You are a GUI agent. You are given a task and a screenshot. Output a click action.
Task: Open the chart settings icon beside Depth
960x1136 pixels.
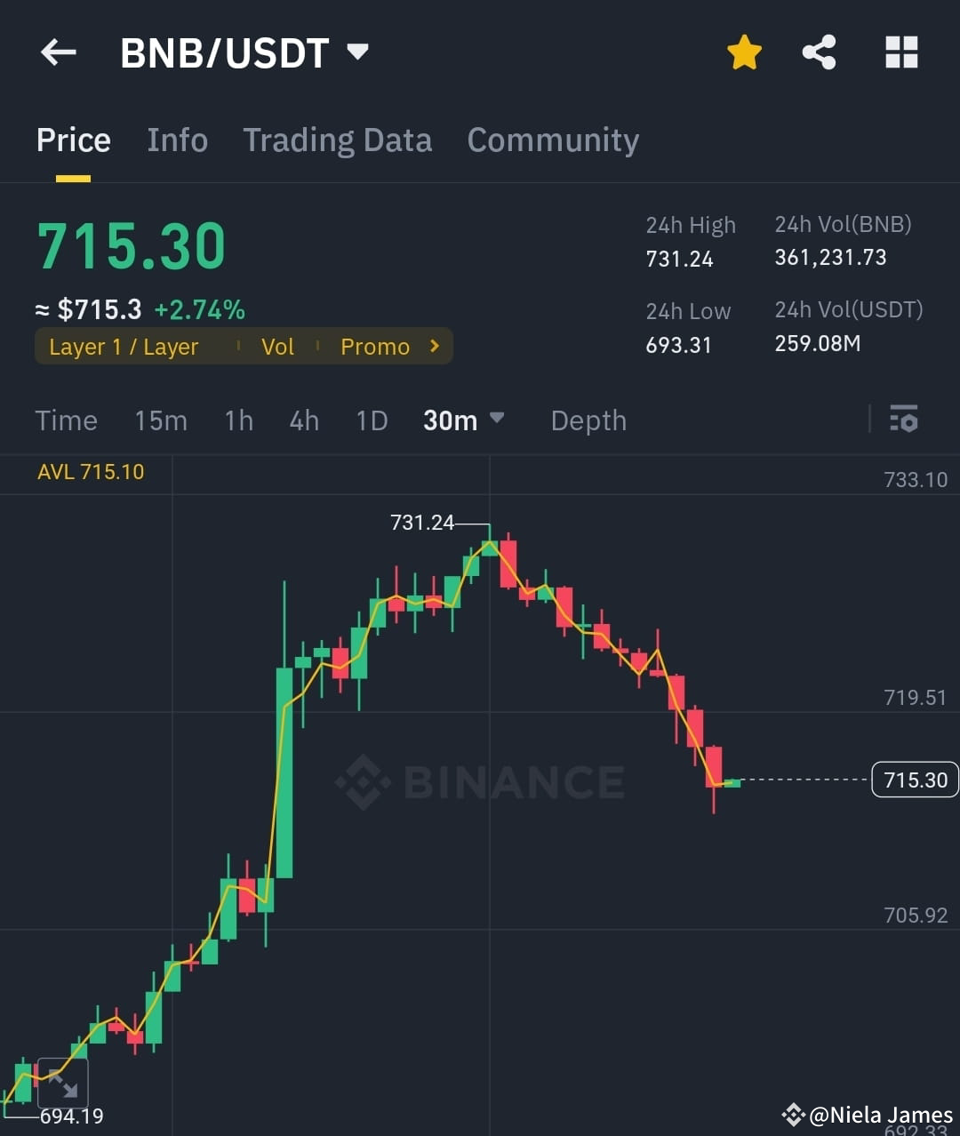click(x=903, y=419)
